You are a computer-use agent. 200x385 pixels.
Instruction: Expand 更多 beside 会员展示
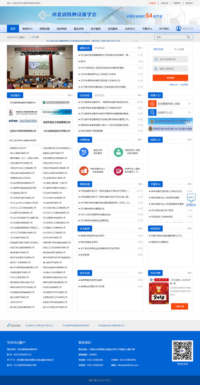pos(70,95)
